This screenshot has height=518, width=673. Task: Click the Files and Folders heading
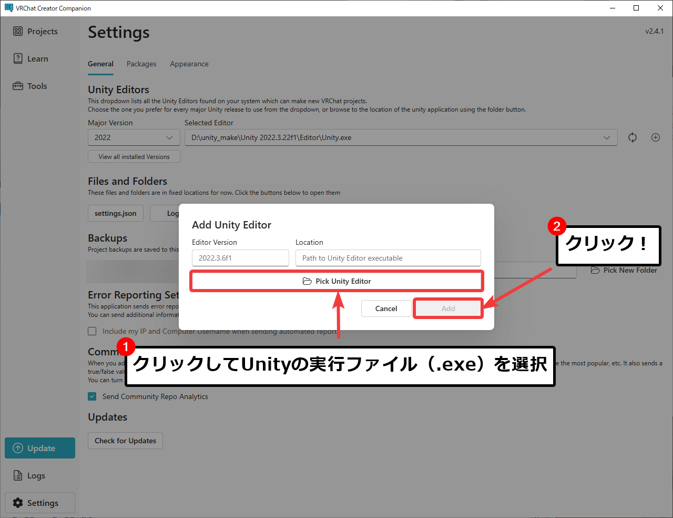[x=127, y=181]
